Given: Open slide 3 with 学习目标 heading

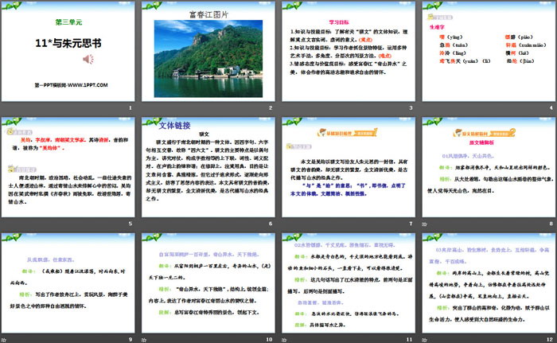Looking at the screenshot, I should tap(347, 57).
